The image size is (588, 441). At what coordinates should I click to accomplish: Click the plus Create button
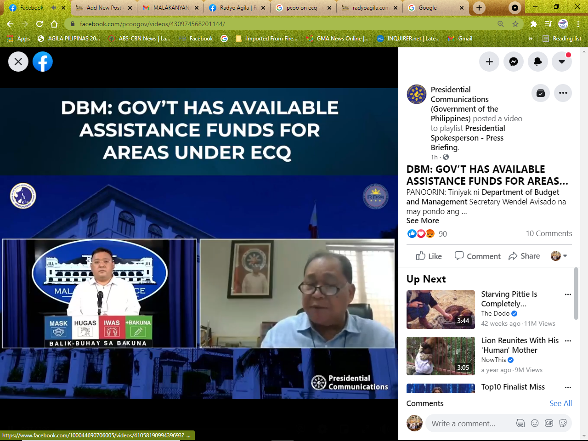pos(489,62)
